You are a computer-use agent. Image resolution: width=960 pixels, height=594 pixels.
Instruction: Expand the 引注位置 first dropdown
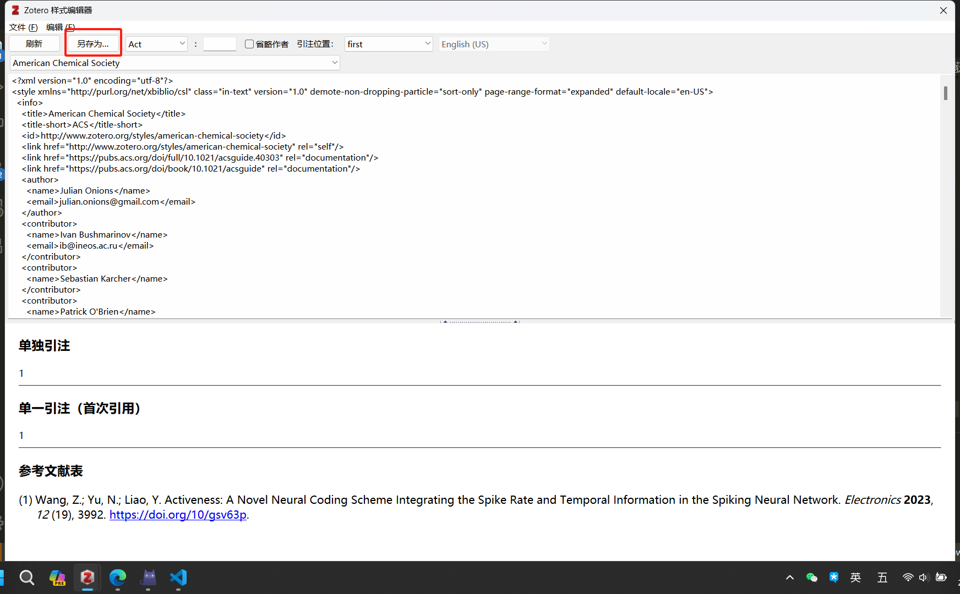[389, 44]
